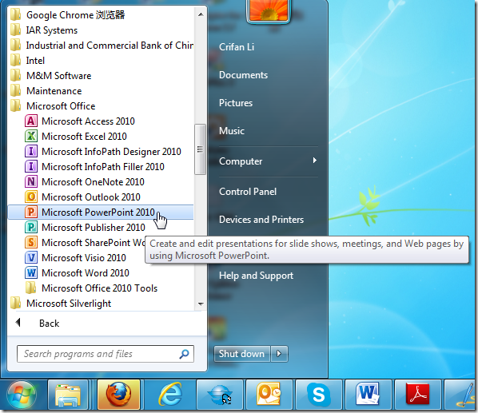
Task: Open Windows Explorer from the taskbar
Action: coord(68,395)
